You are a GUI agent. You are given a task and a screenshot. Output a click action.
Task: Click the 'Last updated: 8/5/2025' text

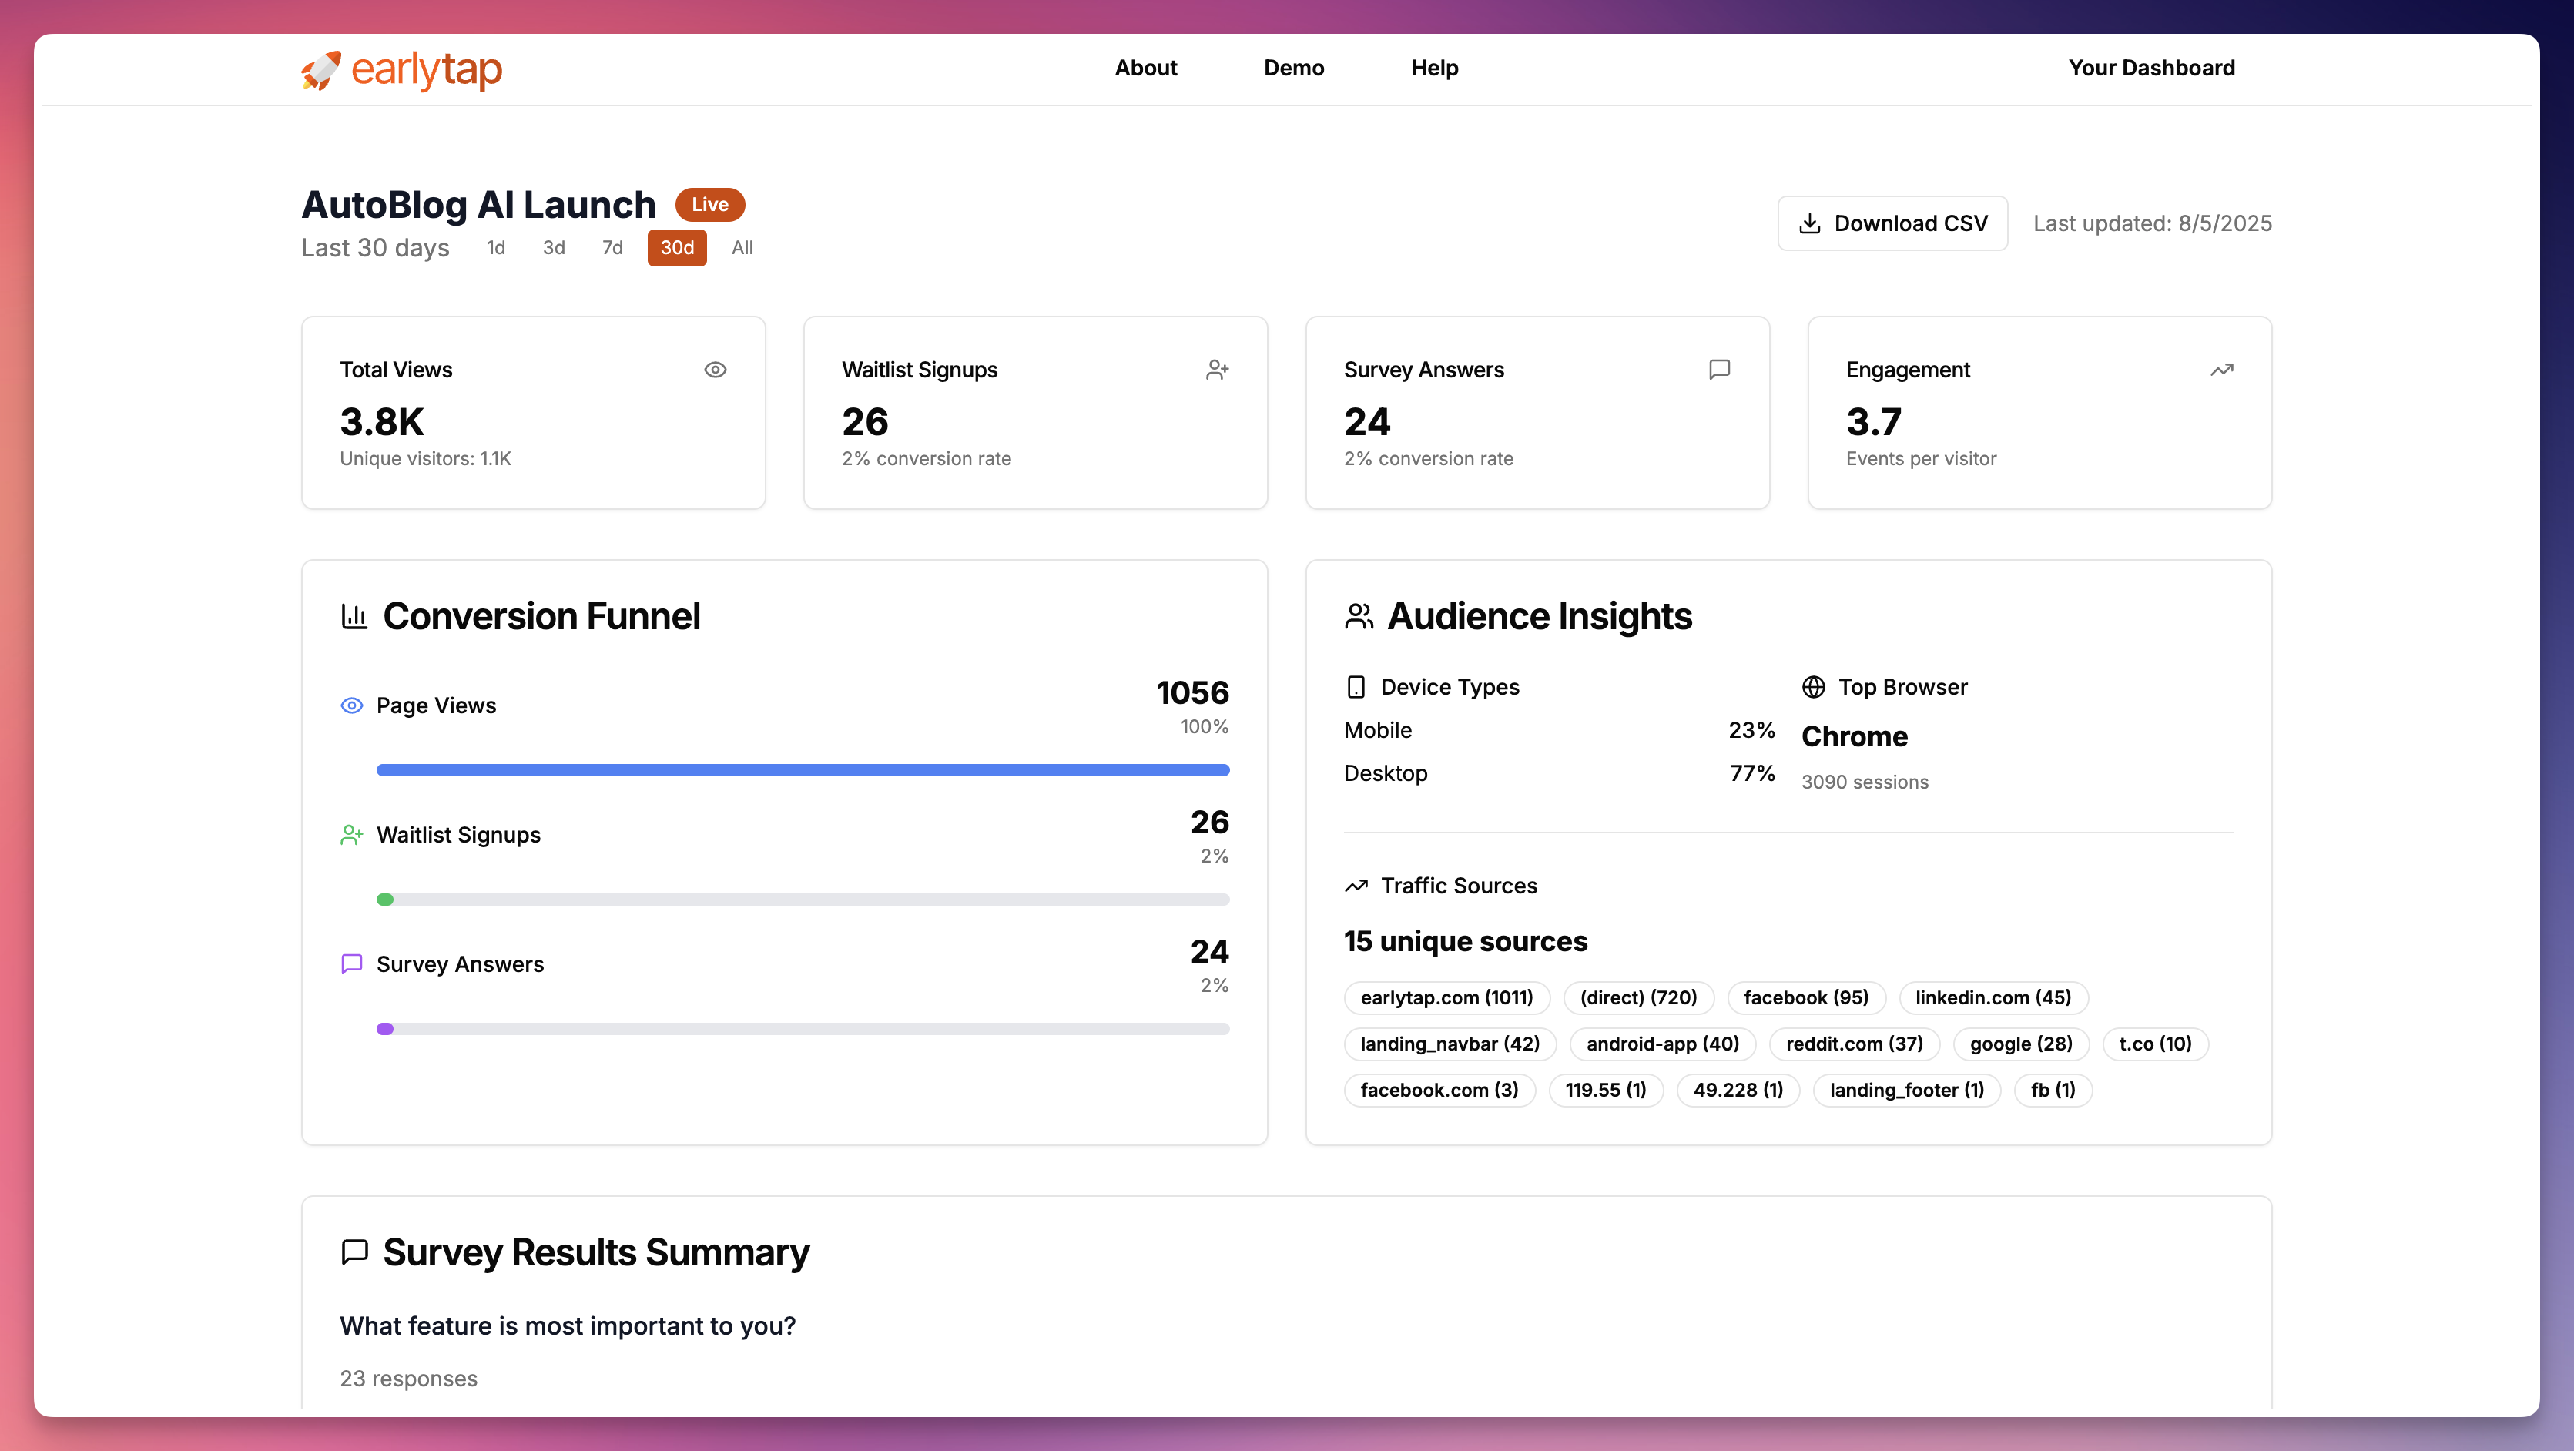(2153, 223)
